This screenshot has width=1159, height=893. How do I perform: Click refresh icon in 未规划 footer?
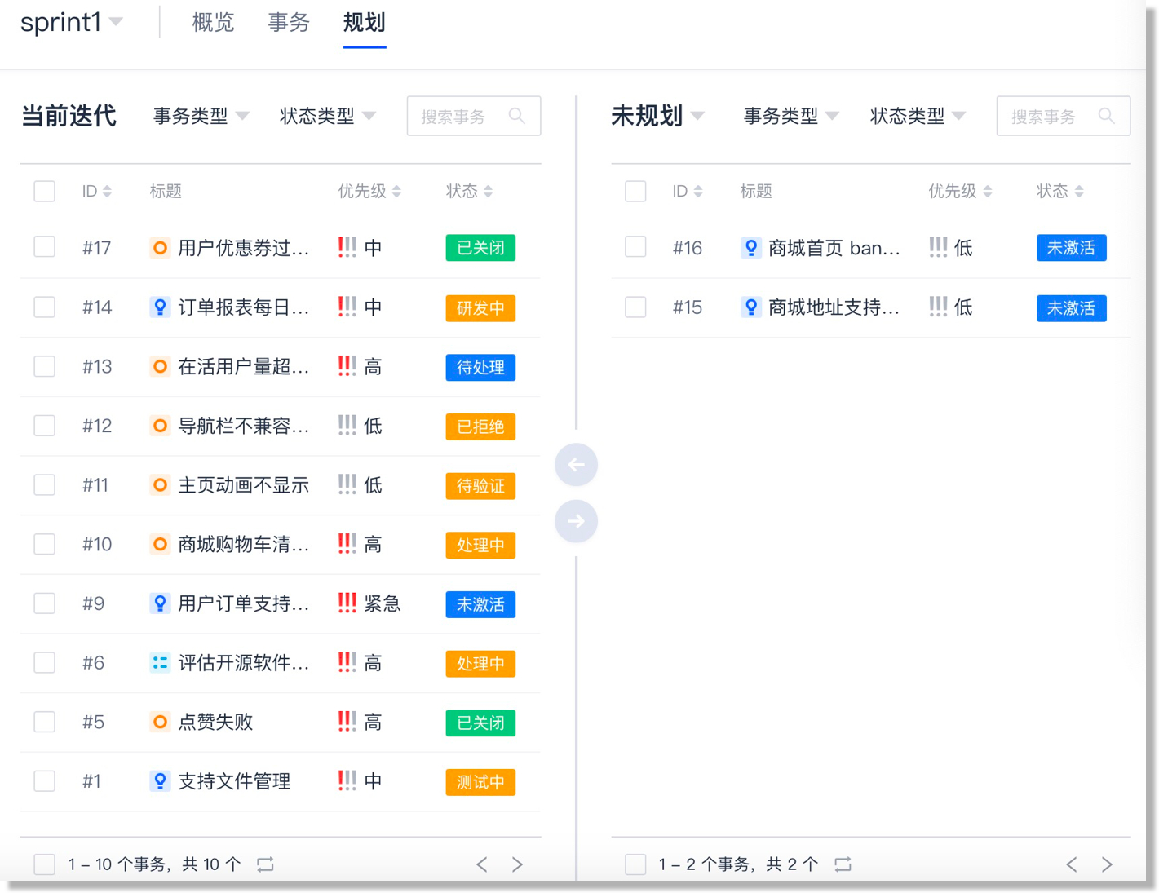(x=843, y=864)
